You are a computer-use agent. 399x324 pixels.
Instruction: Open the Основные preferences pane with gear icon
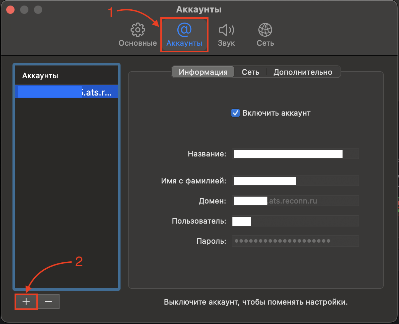[138, 35]
